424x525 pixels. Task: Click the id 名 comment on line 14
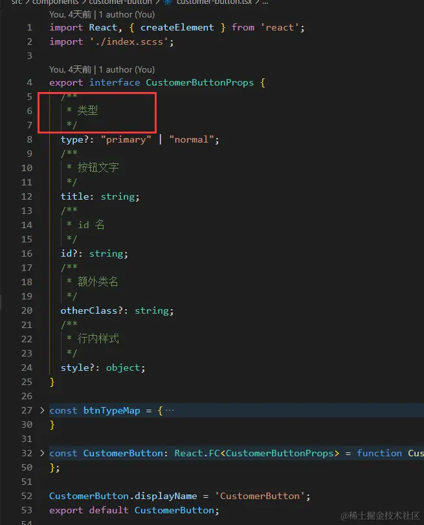click(91, 225)
